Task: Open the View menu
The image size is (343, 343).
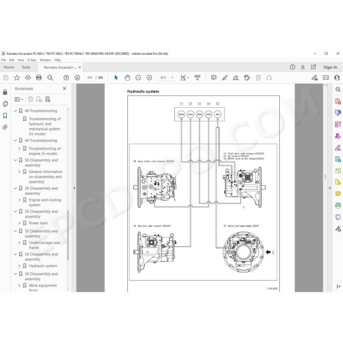Action: click(21, 60)
